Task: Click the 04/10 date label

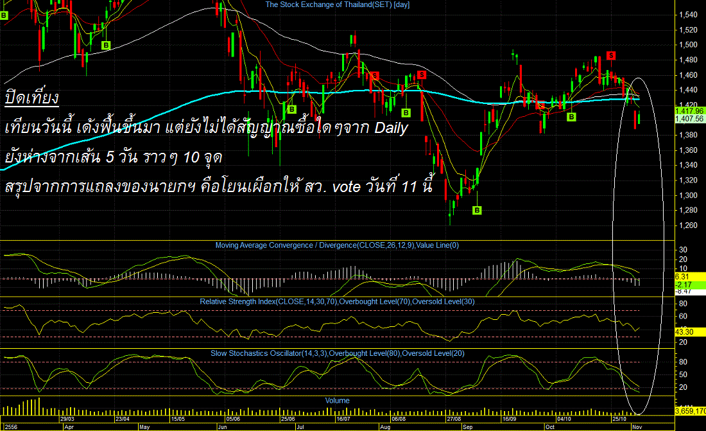Action: (564, 419)
